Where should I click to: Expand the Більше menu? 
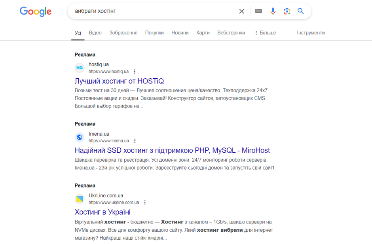[266, 33]
